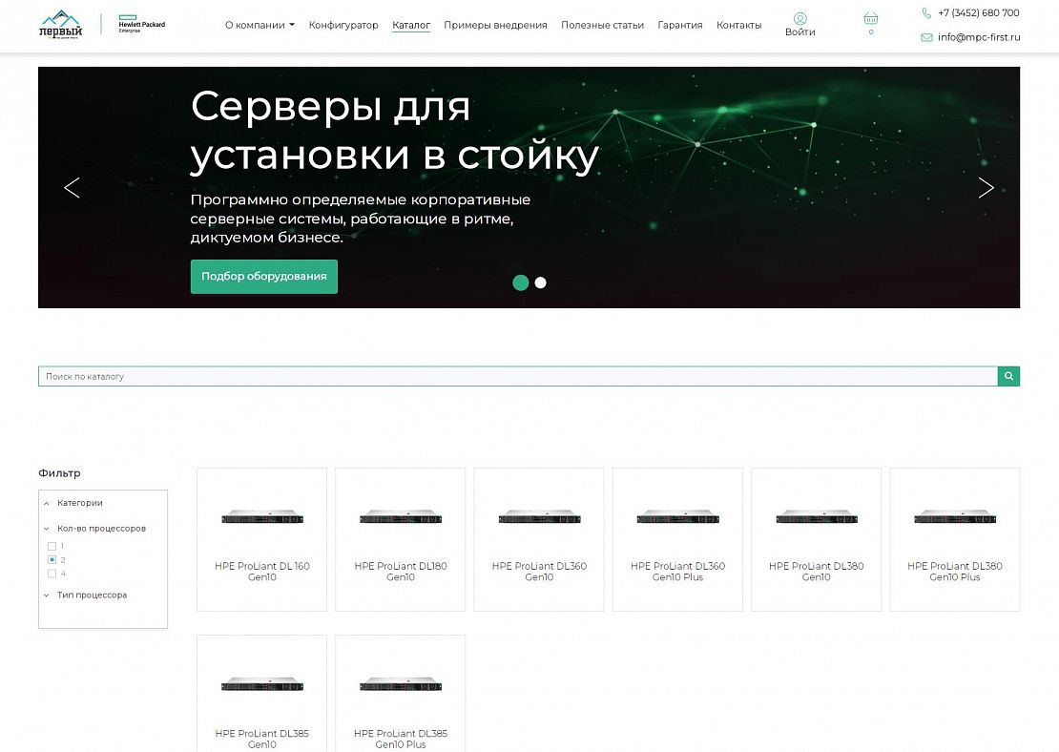Expand the Категории filter section
Screen dimensions: 1059x752
pyautogui.click(x=79, y=503)
